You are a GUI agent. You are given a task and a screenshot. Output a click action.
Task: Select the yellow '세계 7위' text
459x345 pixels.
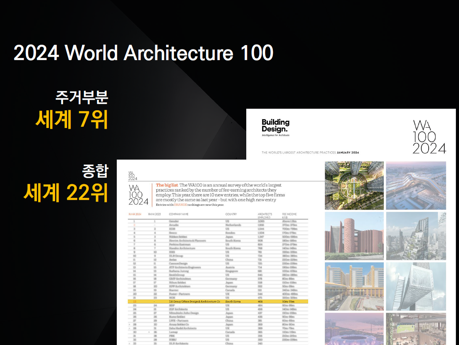tap(72, 119)
